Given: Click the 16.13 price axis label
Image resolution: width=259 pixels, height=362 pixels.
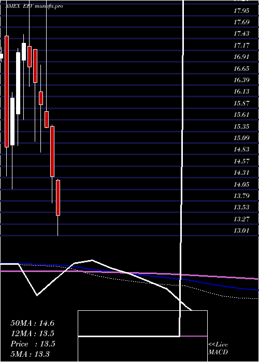Looking at the screenshot, I should point(241,92).
